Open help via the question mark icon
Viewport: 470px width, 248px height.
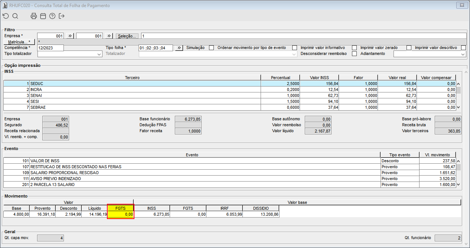click(52, 16)
